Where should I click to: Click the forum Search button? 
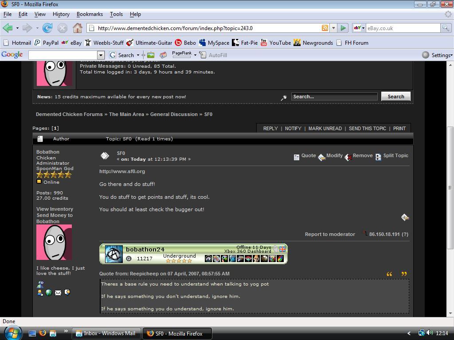[395, 97]
